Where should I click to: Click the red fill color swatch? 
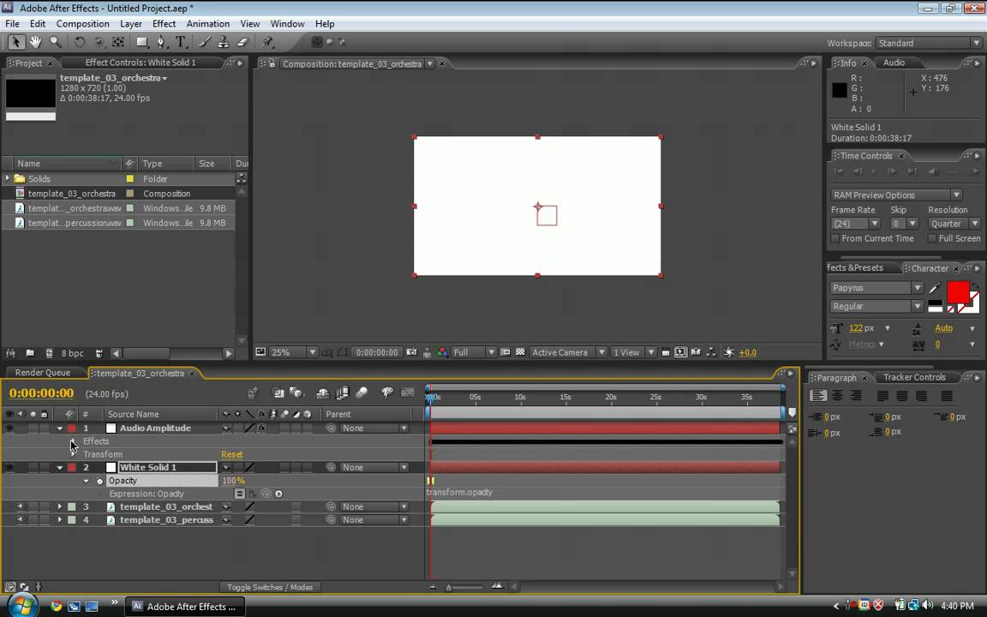[958, 292]
